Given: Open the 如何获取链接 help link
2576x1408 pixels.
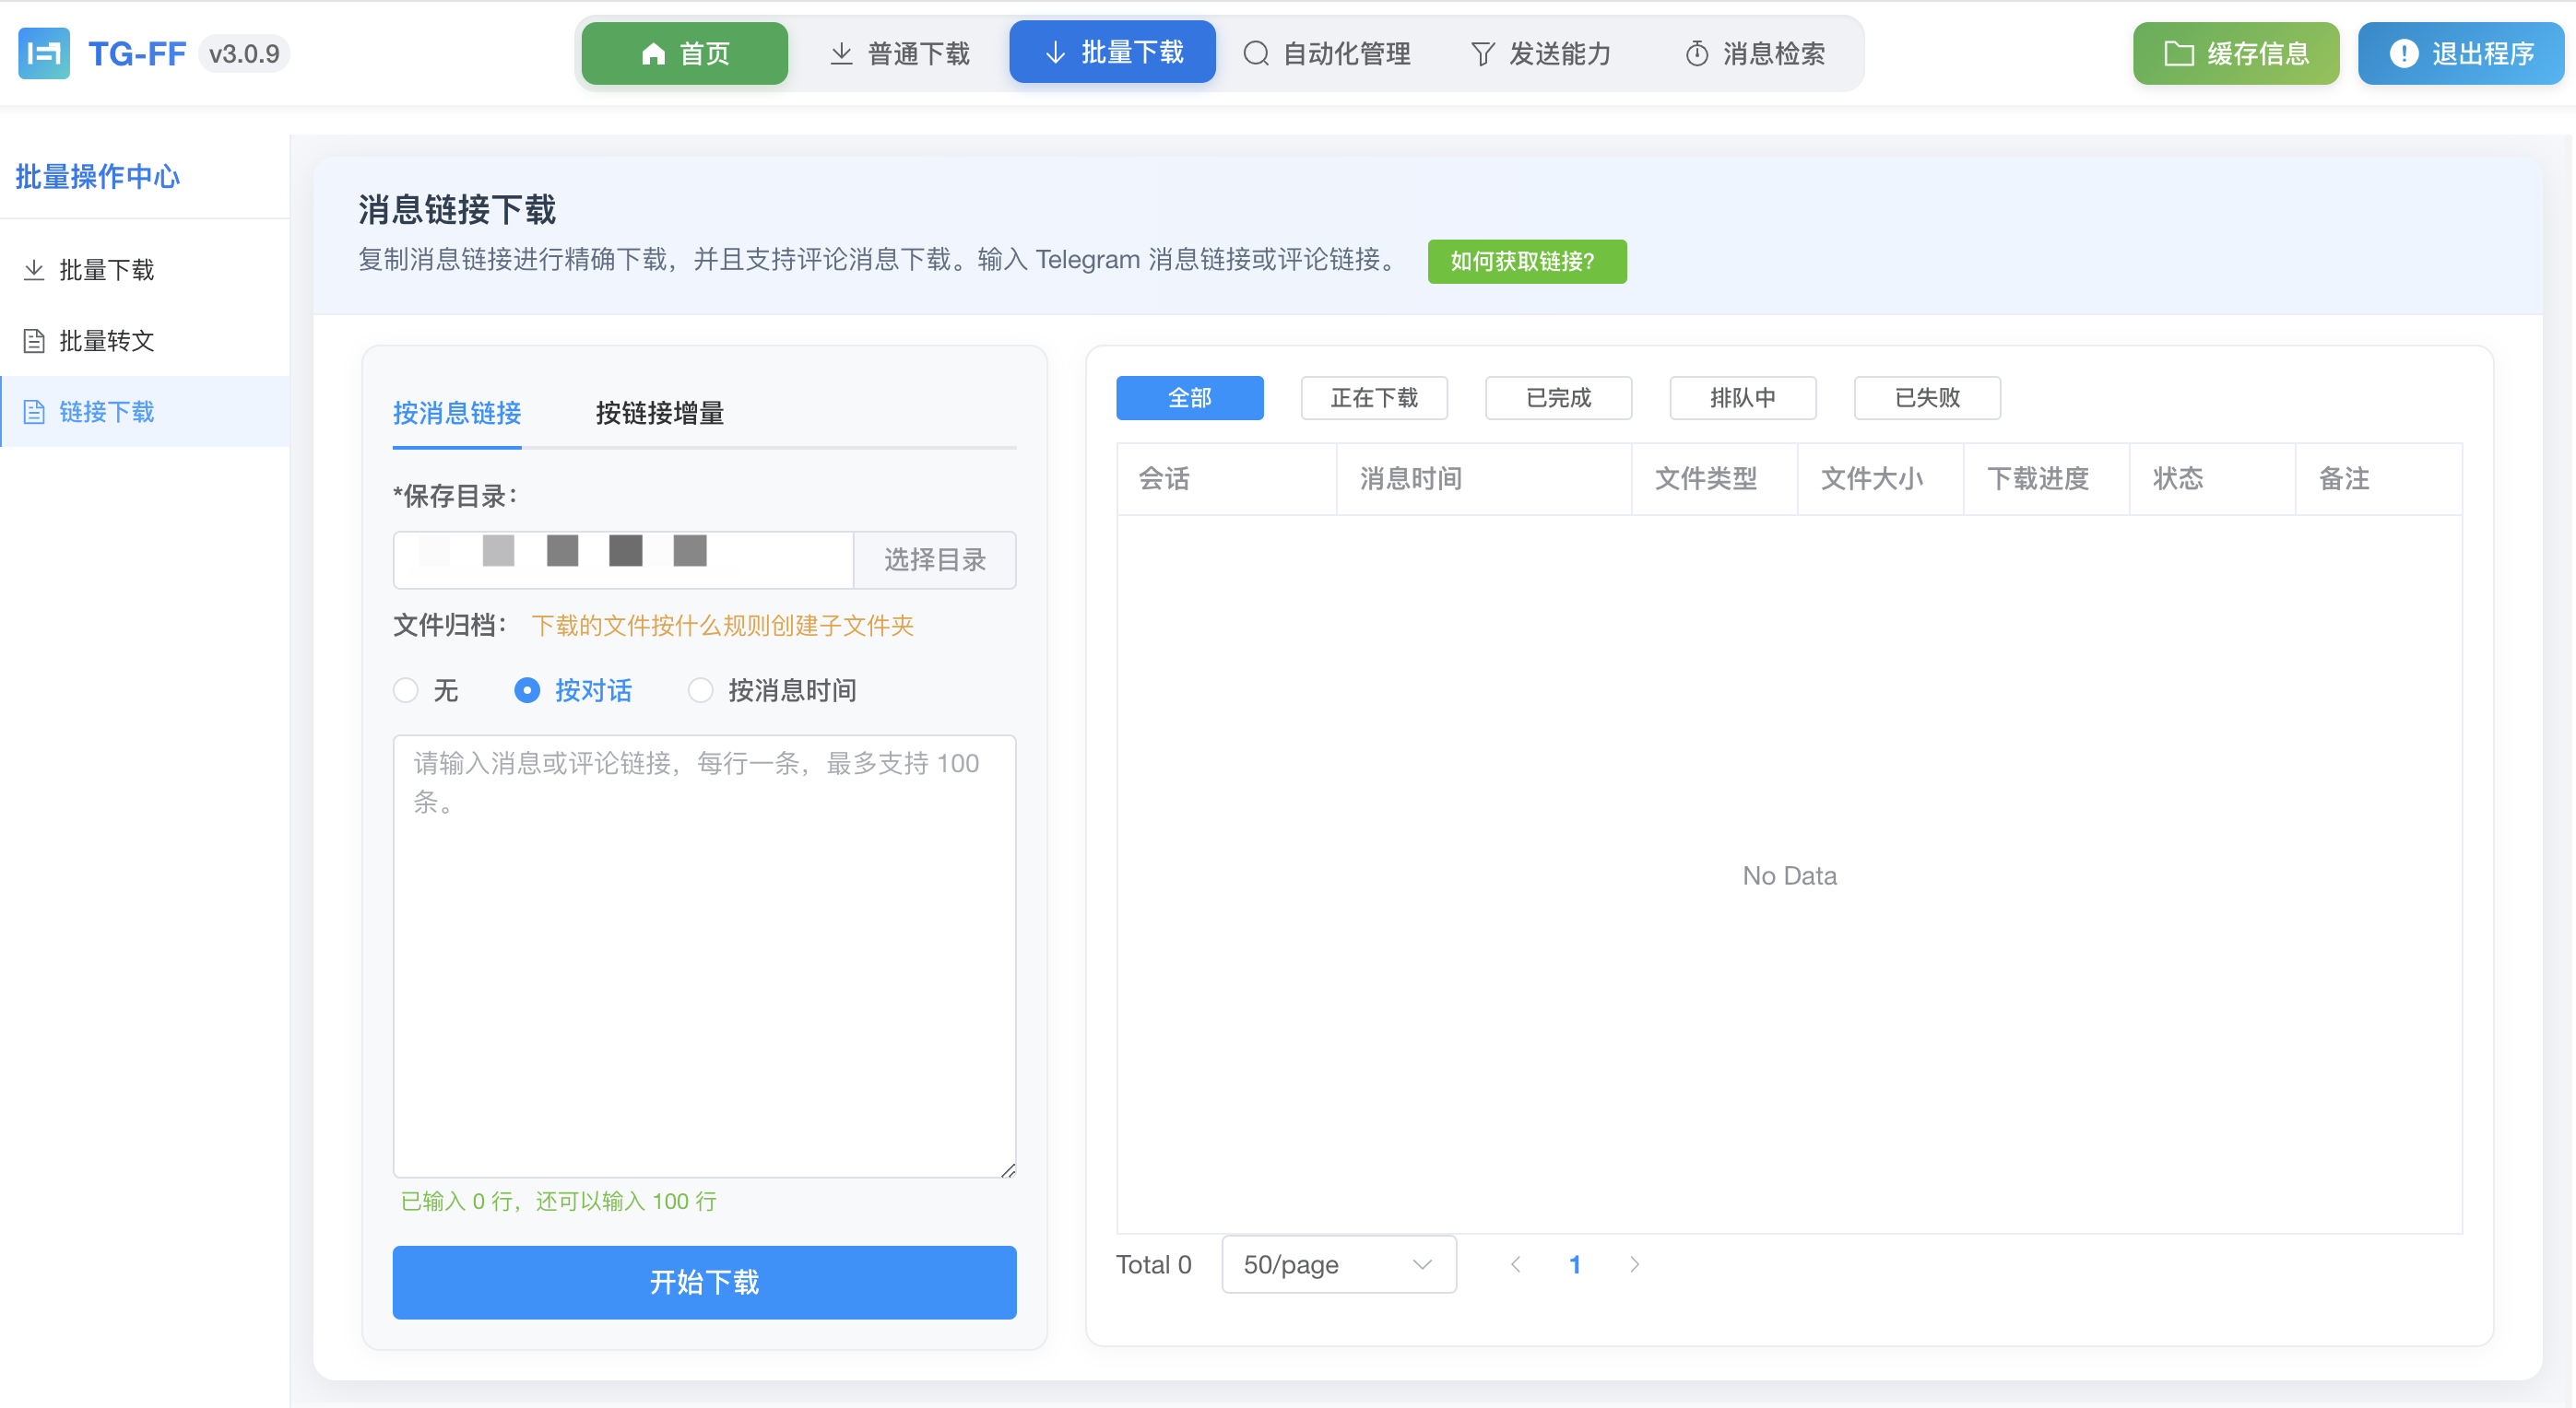Looking at the screenshot, I should [1526, 261].
